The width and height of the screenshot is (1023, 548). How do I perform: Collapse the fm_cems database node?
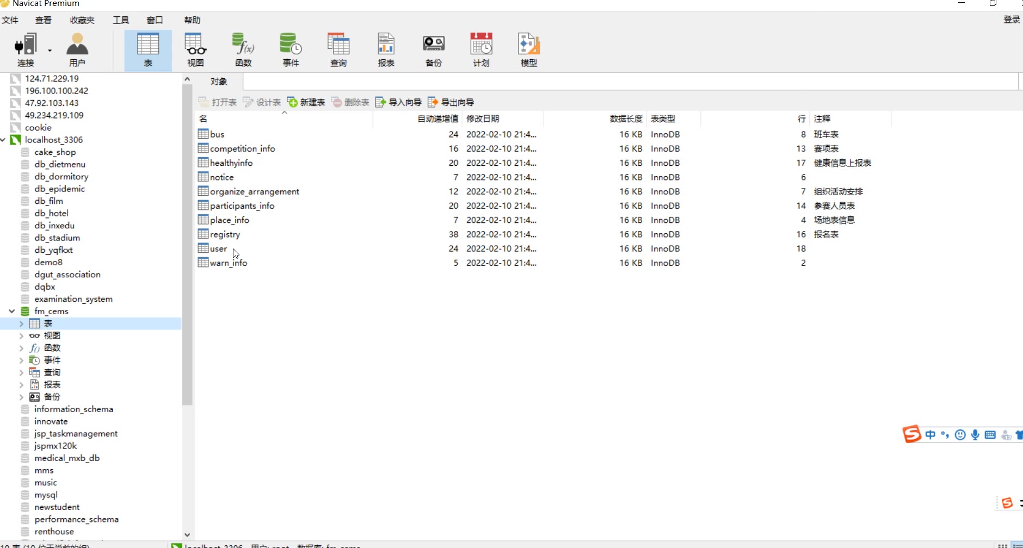point(11,311)
